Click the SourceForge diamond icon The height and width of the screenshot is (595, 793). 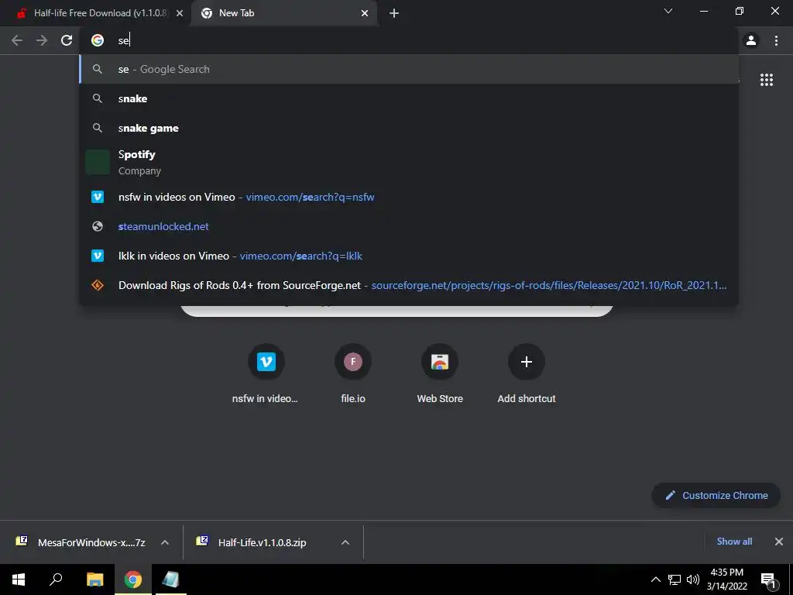click(98, 285)
